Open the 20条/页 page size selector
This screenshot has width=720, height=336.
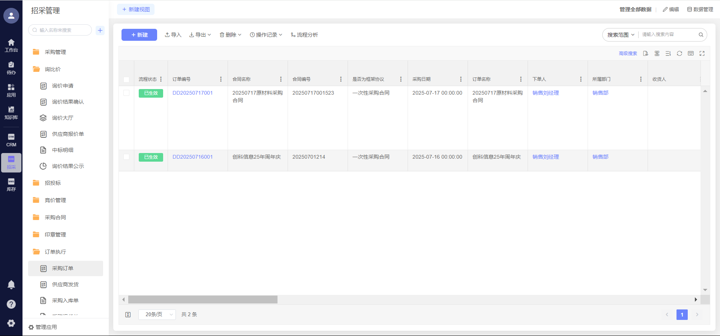coord(157,315)
